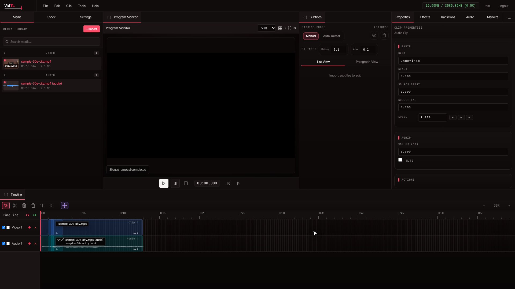The image size is (515, 289).
Task: Toggle the purple four-arrow move tool
Action: point(65,206)
